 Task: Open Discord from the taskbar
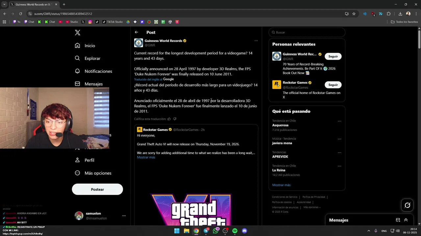(x=244, y=231)
